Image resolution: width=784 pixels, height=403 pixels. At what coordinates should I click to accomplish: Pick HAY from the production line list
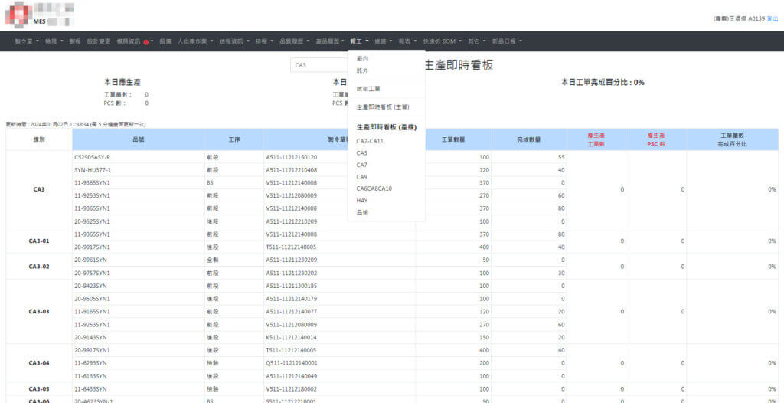point(362,200)
